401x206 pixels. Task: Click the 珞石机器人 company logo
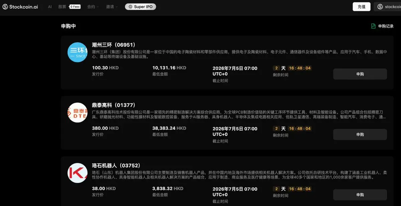(78, 173)
